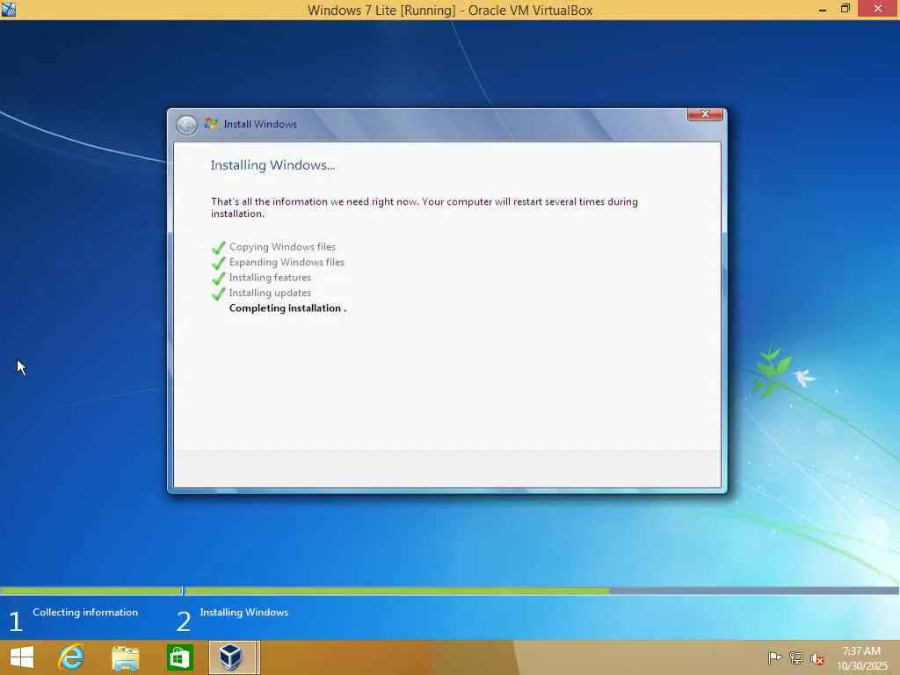Click the VirtualBox window title text

449,10
